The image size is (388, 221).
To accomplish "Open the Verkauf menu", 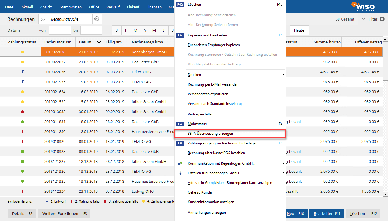I will 113,7.
